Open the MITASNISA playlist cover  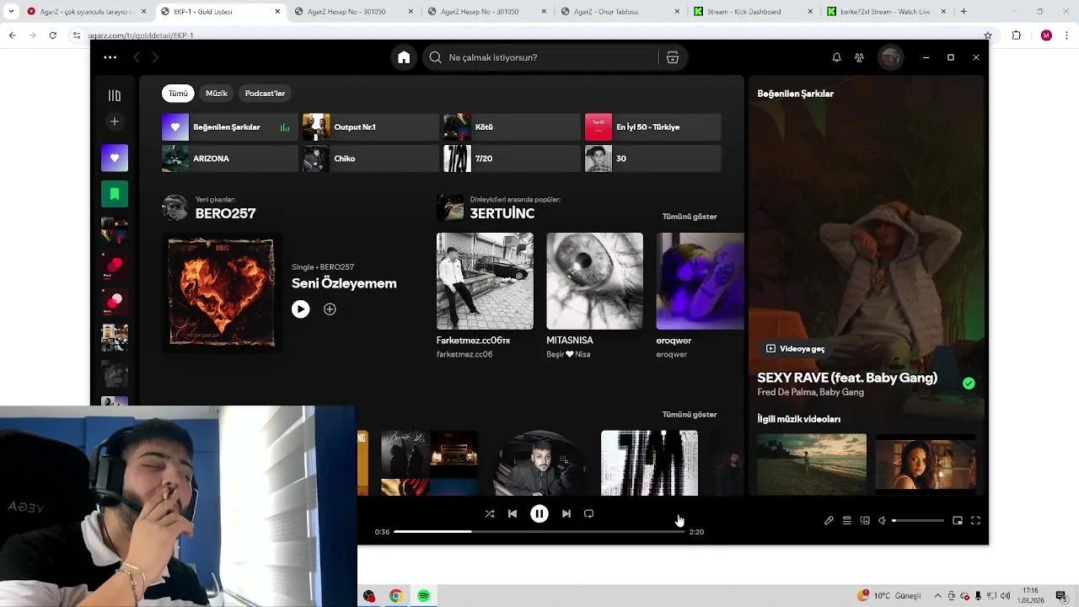(594, 282)
